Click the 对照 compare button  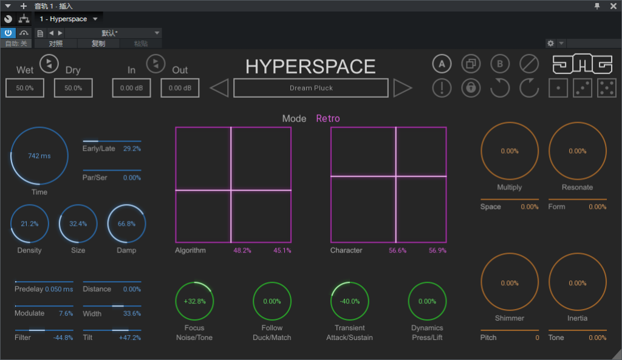55,44
